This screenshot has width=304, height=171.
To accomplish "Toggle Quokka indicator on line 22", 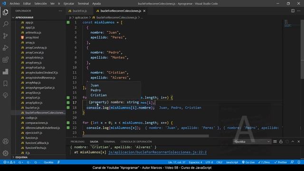I will (x=68, y=128).
